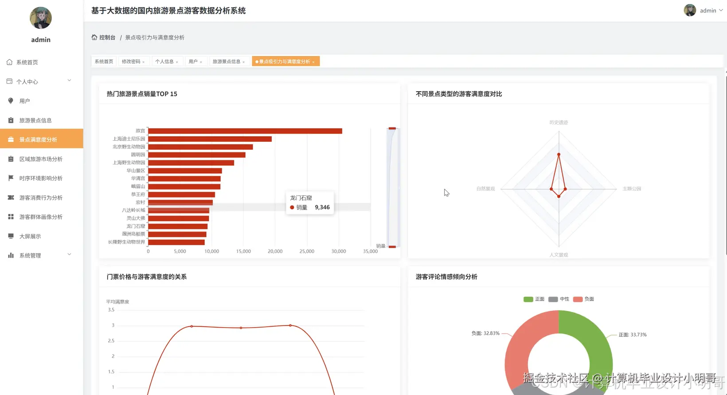Close the 景点吸引力与满意度分析 tab
Screen dimensions: 727x395
(x=313, y=62)
